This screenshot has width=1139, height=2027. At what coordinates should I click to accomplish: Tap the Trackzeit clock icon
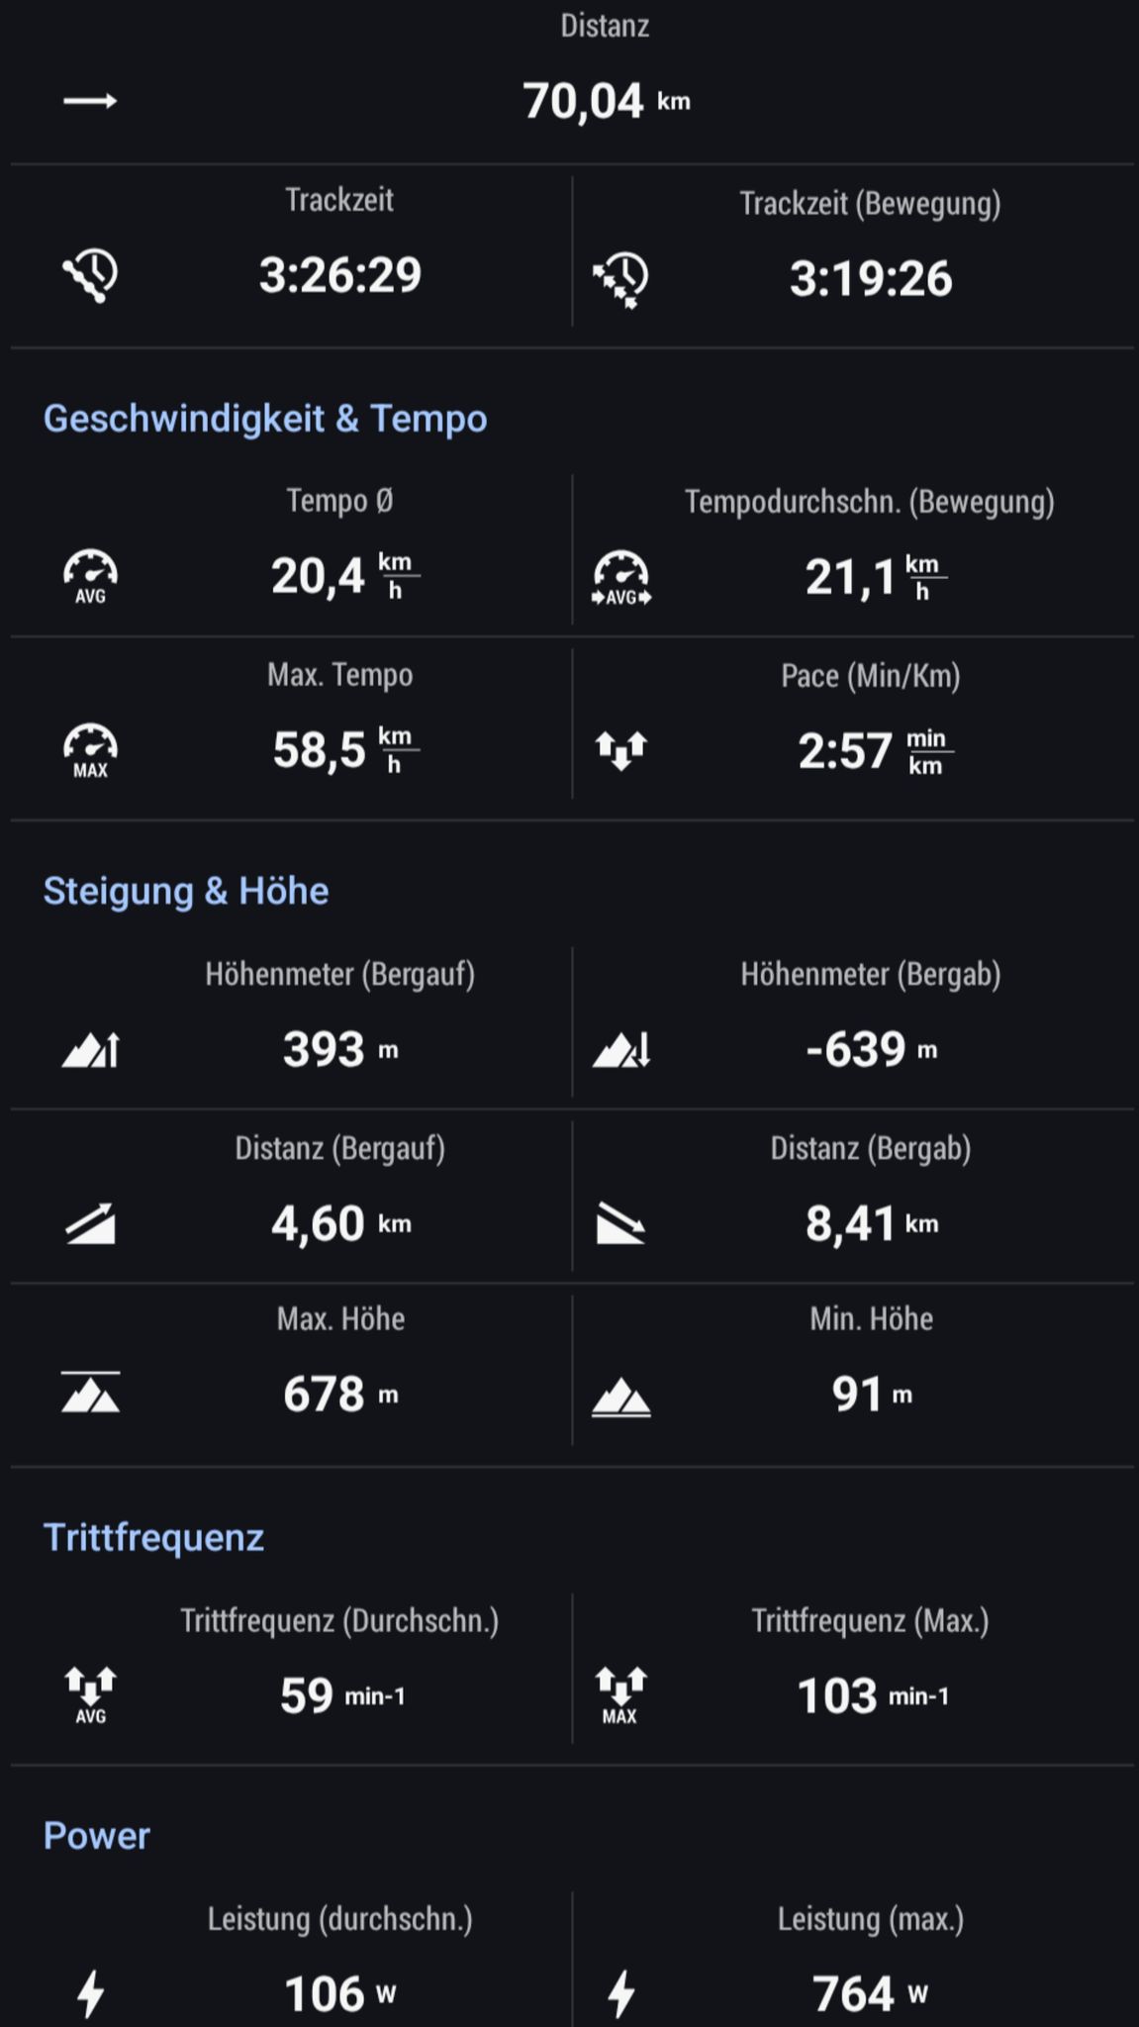[90, 275]
